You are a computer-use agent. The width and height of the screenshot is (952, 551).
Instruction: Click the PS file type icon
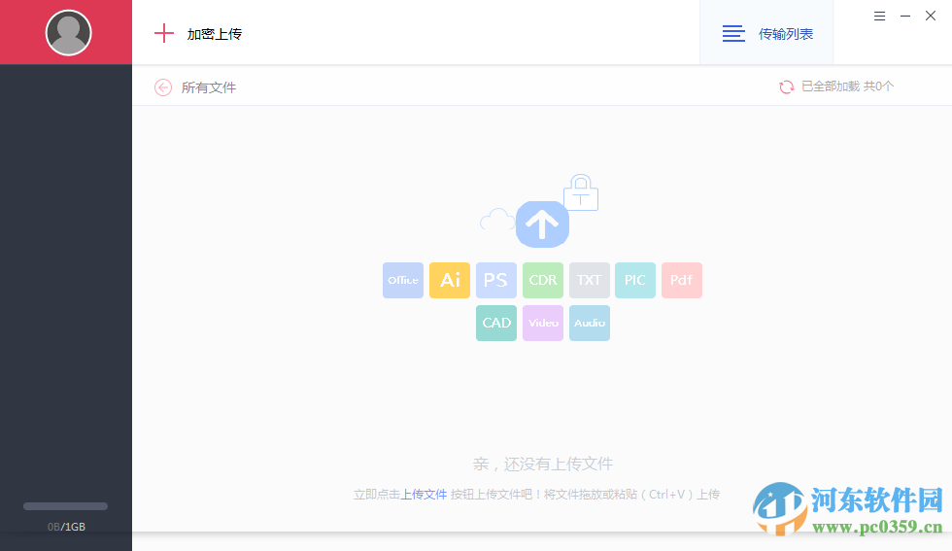(496, 280)
